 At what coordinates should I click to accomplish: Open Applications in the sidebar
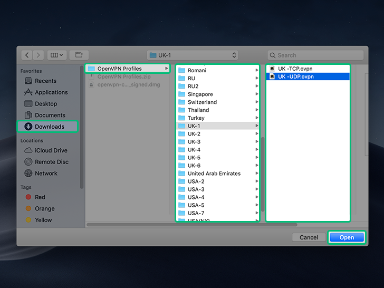click(51, 92)
